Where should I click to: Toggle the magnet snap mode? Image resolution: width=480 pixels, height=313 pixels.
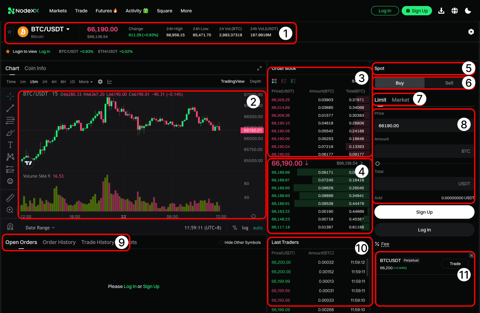pos(10,227)
